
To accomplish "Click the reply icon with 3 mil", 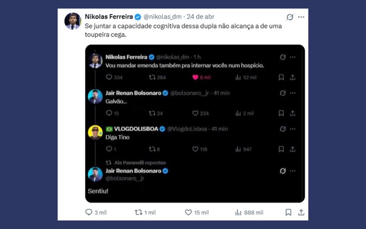I will (89, 213).
